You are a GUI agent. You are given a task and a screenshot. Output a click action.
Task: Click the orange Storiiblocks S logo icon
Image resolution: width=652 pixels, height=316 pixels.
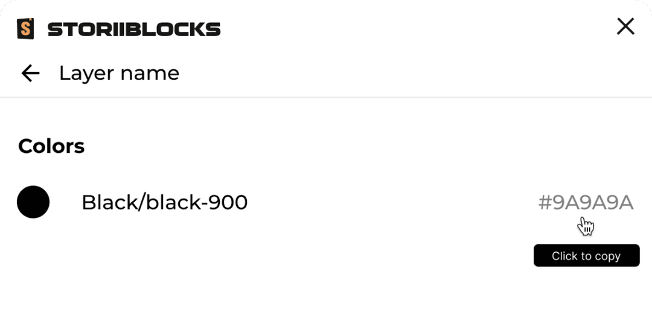click(25, 28)
